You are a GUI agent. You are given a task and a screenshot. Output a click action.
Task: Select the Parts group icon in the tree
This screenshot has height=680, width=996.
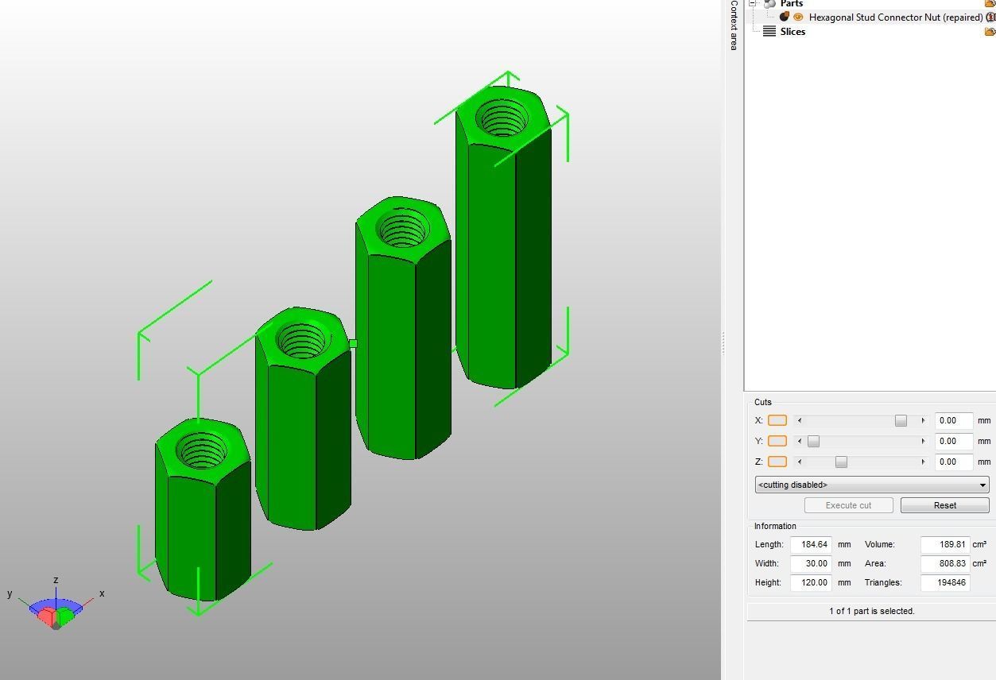point(769,4)
